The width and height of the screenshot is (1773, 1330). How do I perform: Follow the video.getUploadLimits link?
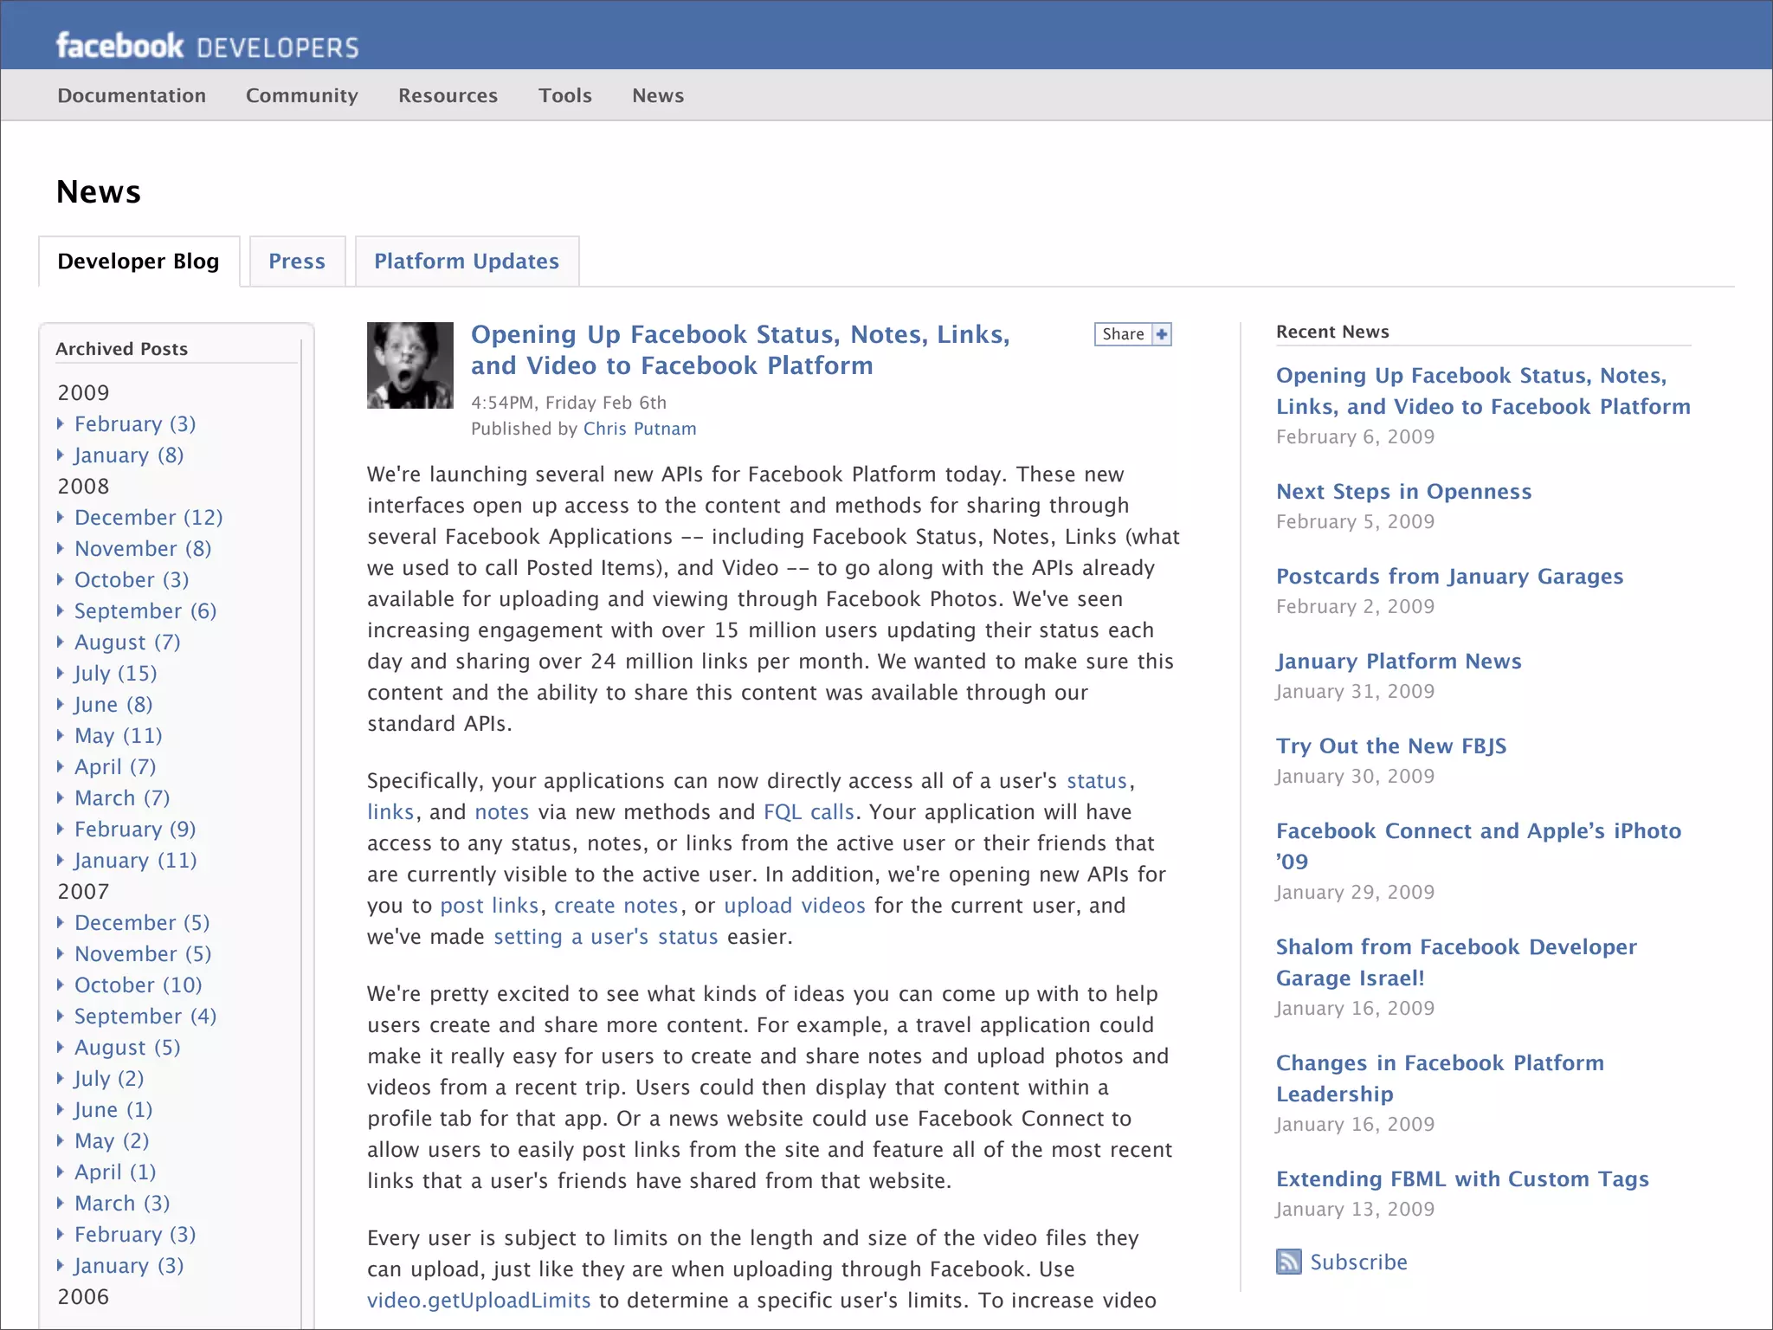[479, 1300]
